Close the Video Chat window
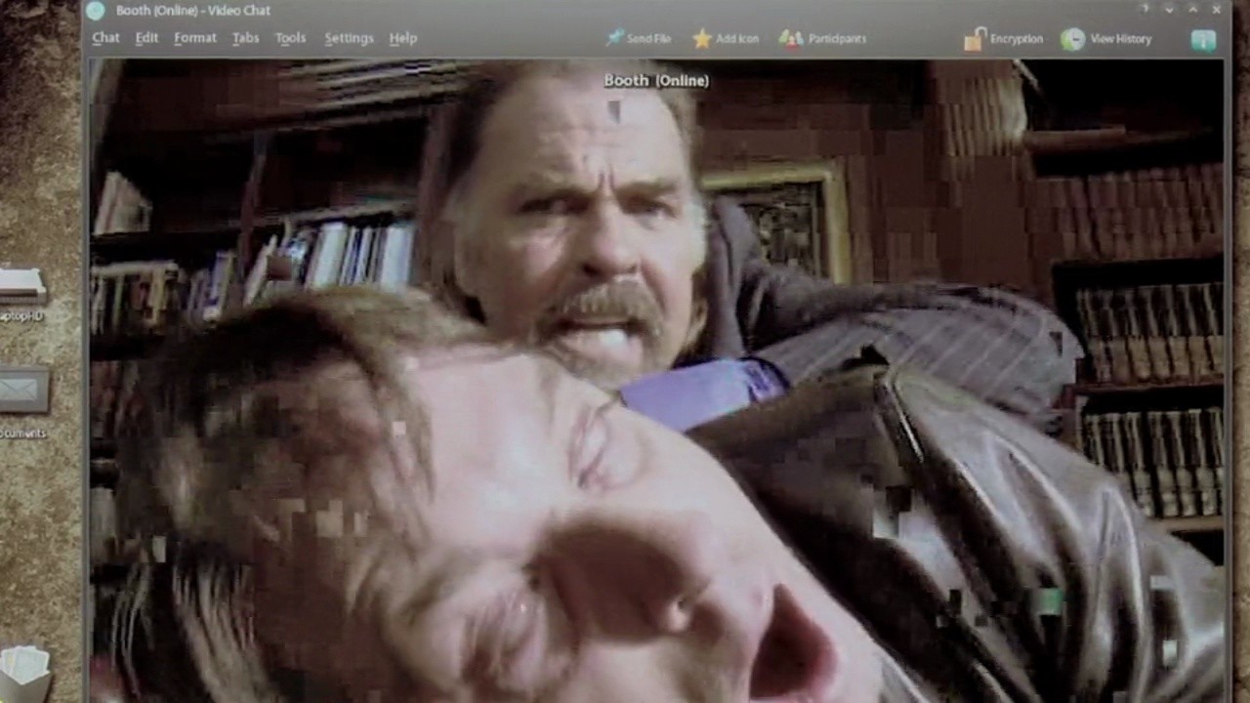This screenshot has height=703, width=1250. pos(1216,9)
